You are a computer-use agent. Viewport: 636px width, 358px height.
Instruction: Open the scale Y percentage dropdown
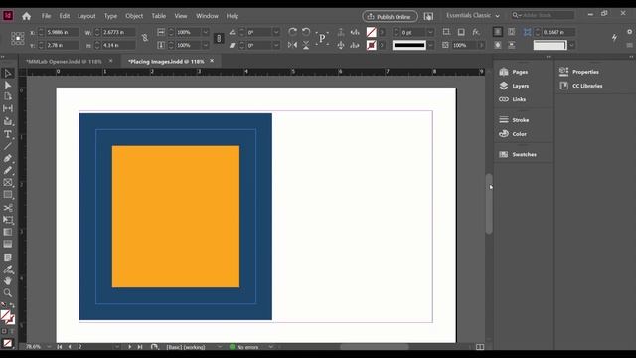pos(205,45)
